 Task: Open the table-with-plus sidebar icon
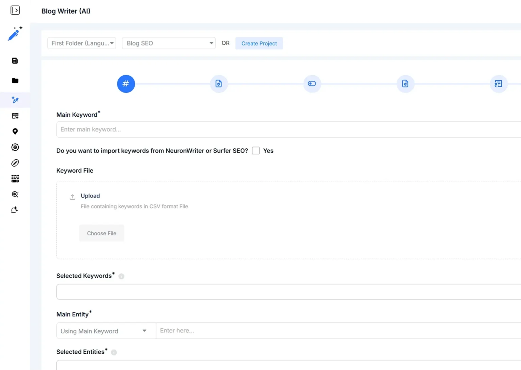click(15, 116)
